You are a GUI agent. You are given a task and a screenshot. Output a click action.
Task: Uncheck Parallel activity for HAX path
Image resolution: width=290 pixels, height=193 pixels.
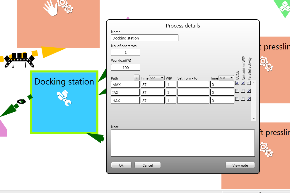[x=249, y=99]
